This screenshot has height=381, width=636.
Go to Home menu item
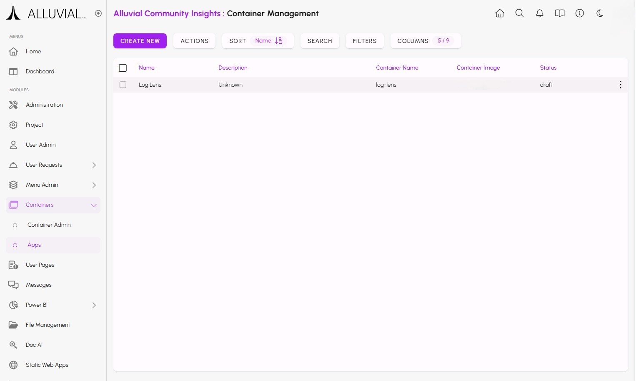[x=53, y=52]
